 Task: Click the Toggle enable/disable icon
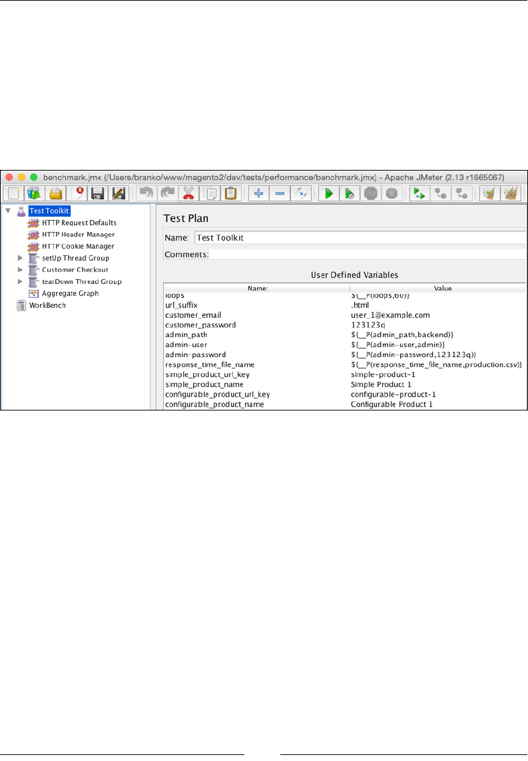[300, 193]
